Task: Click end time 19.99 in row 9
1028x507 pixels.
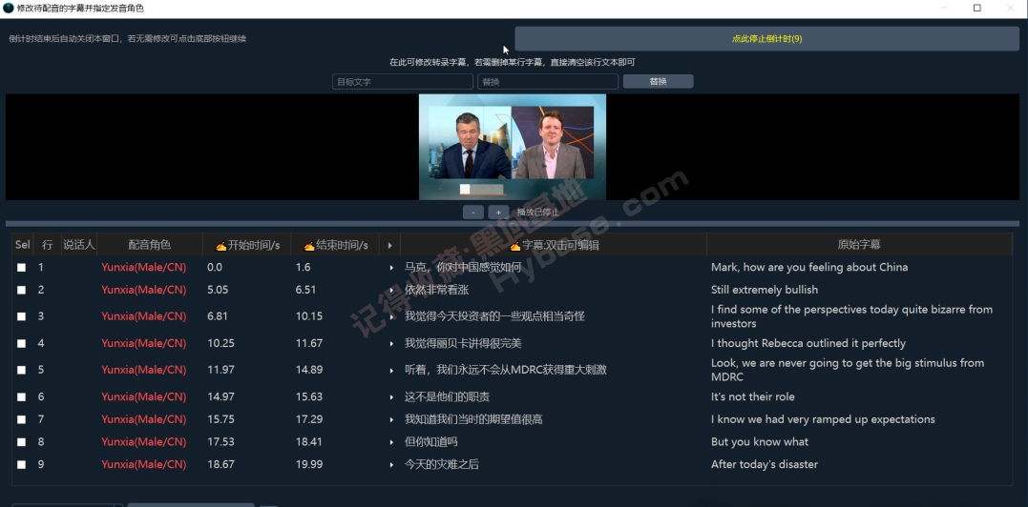Action: (309, 464)
